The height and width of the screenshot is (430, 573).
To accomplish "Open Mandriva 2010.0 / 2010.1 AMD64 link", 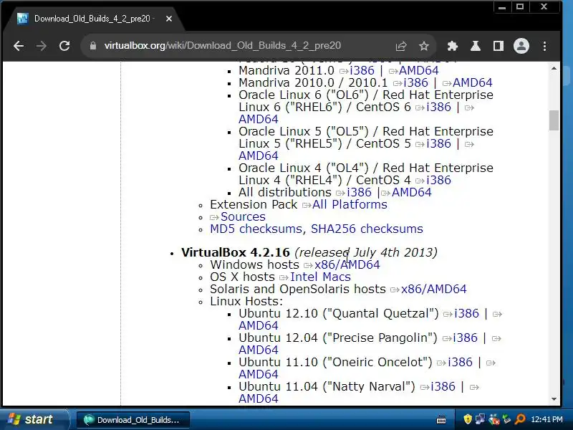I will click(473, 82).
